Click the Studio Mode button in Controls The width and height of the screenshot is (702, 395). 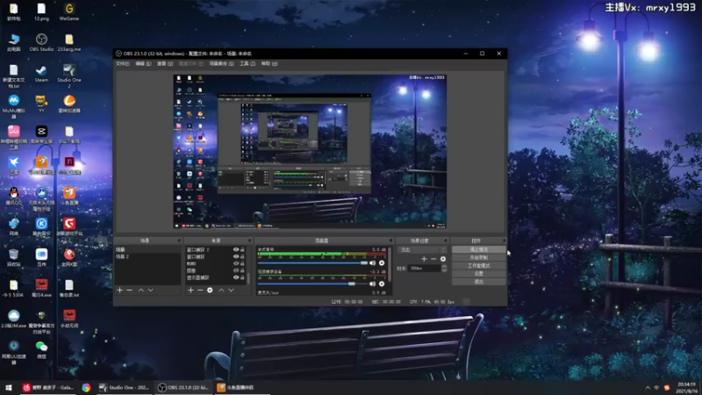coord(478,266)
